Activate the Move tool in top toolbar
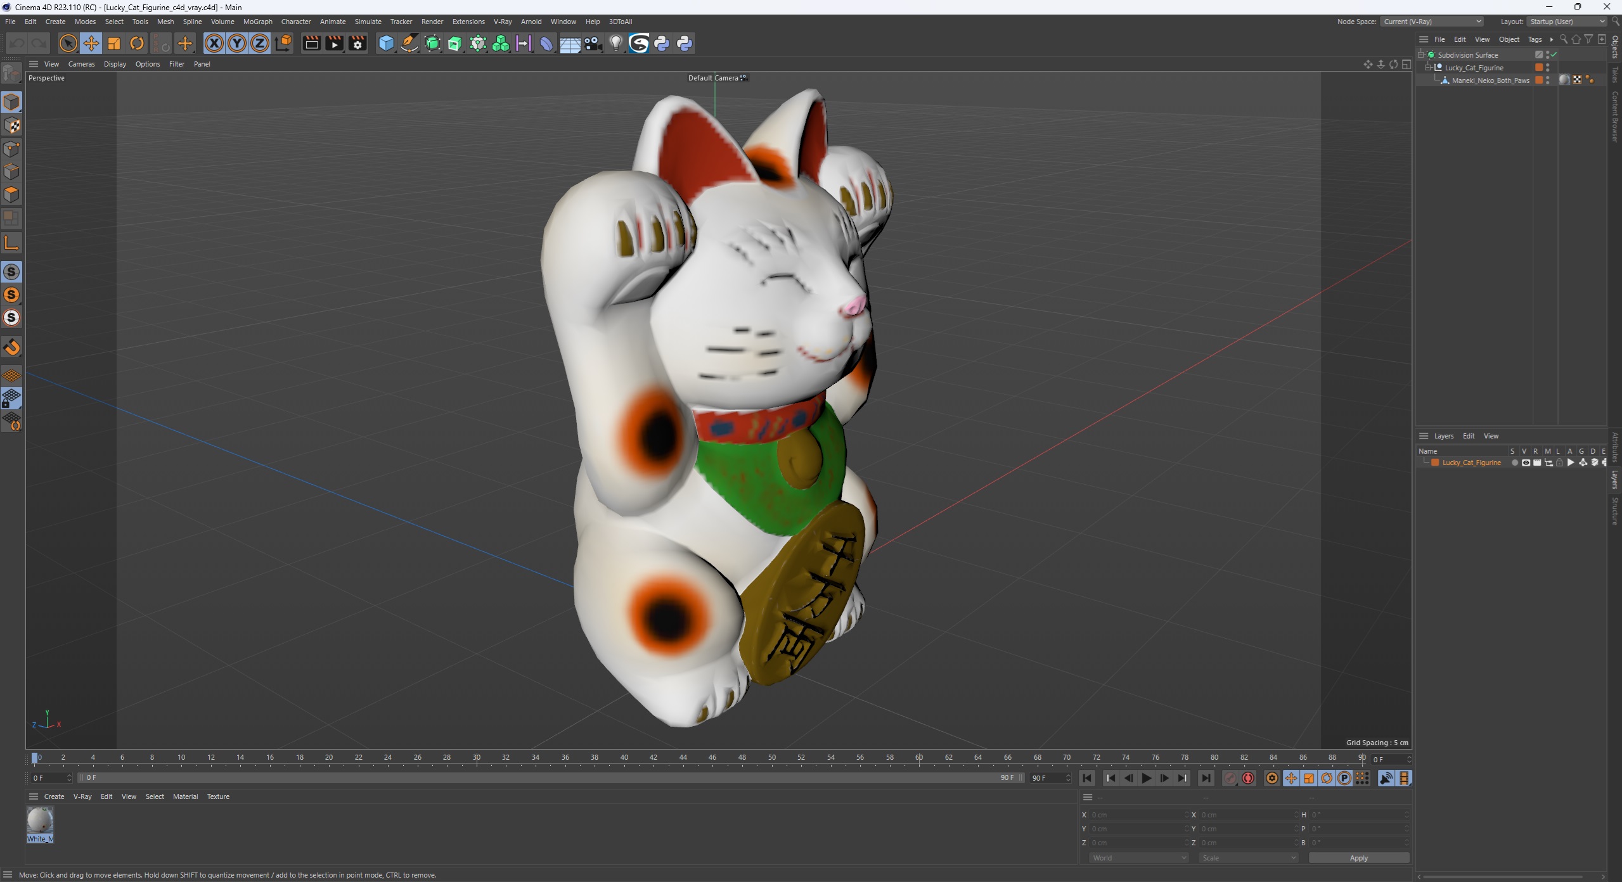 [91, 43]
